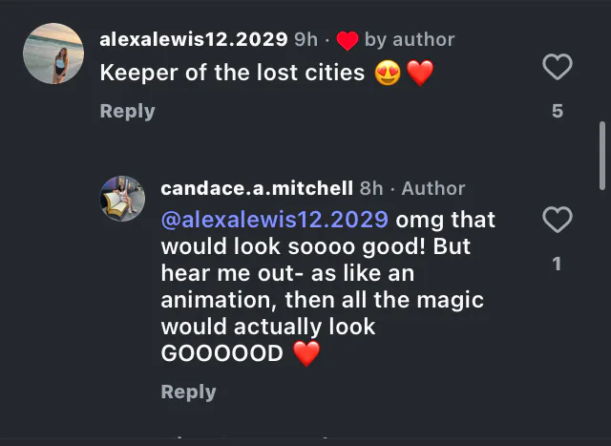Reply to candace.a.mitchell's comment
This screenshot has height=446, width=611.
tap(189, 392)
